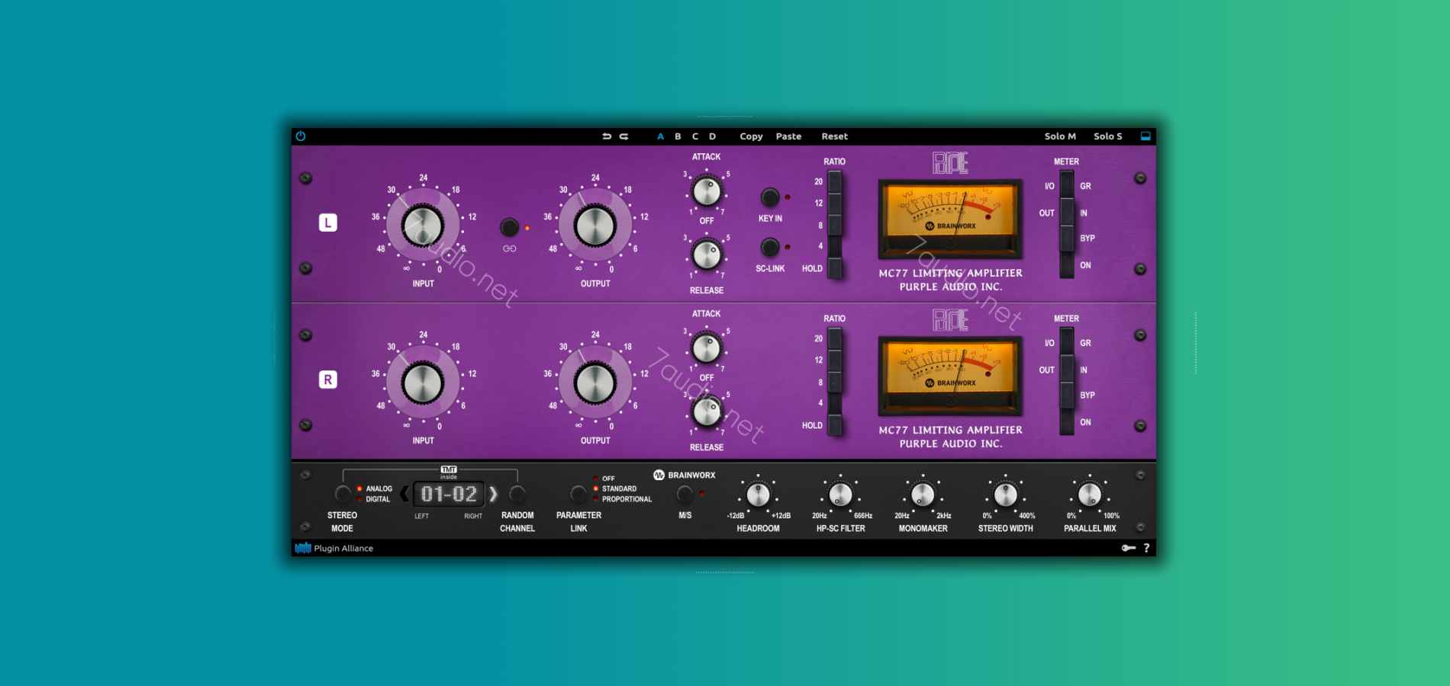Click the R channel label badge

click(328, 380)
